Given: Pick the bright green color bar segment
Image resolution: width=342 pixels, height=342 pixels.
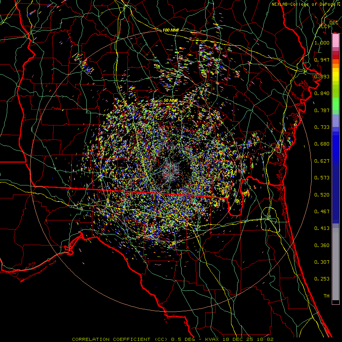Looking at the screenshot, I should [x=336, y=104].
